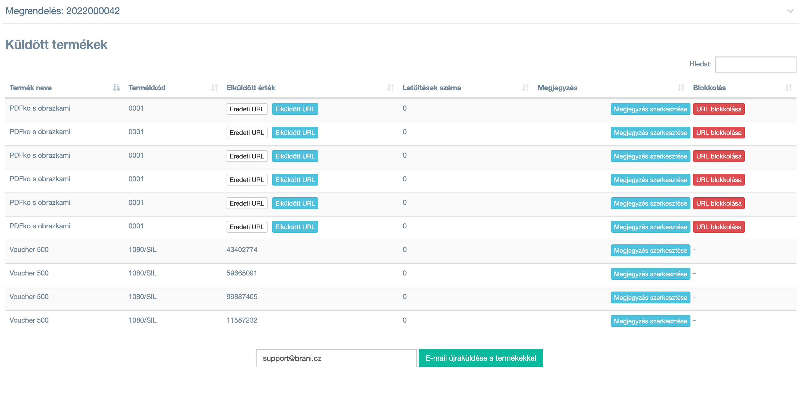Sort by Blokkolás column sort arrows
Screen dimensions: 804x393
pyautogui.click(x=789, y=88)
